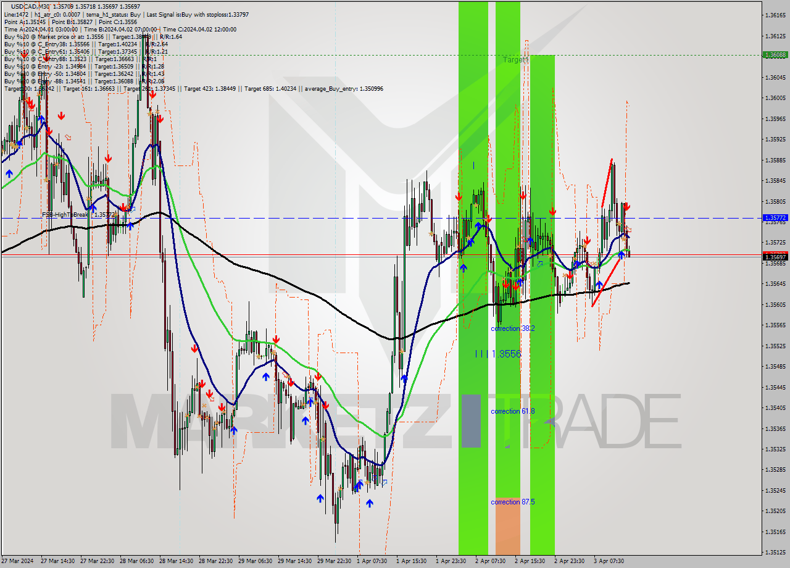
Task: Click the '29 Mar 14:30' time axis label
Action: pyautogui.click(x=294, y=561)
